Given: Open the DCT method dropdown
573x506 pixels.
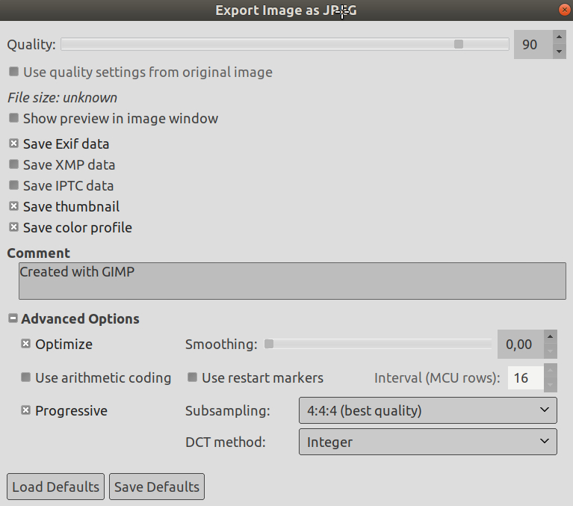Looking at the screenshot, I should (428, 442).
